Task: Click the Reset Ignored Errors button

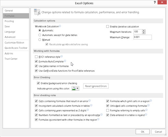Action: tap(96, 86)
